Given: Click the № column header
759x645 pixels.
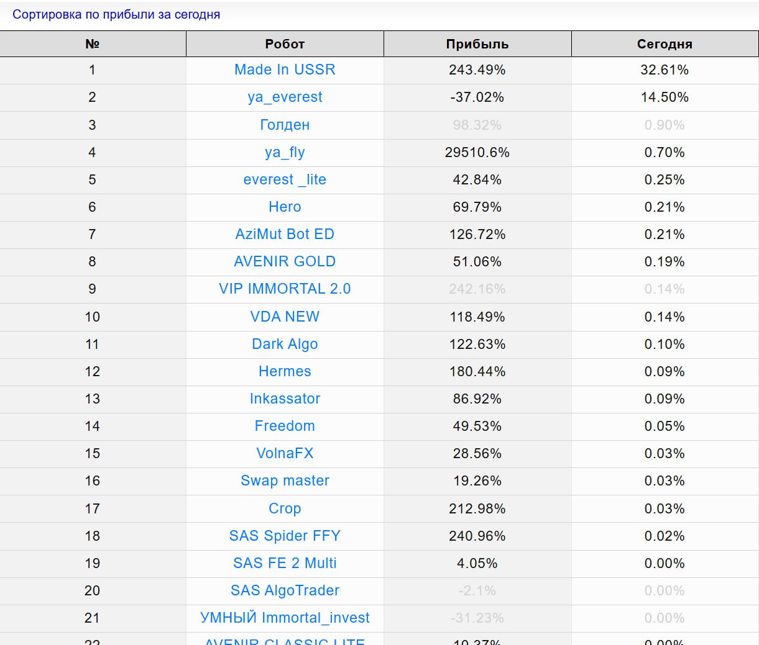Looking at the screenshot, I should tap(93, 44).
